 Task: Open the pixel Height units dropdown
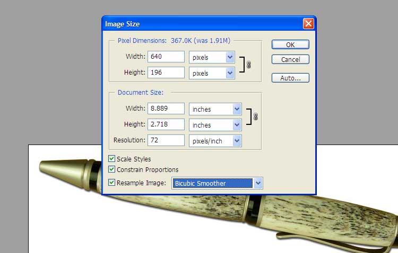(x=212, y=73)
